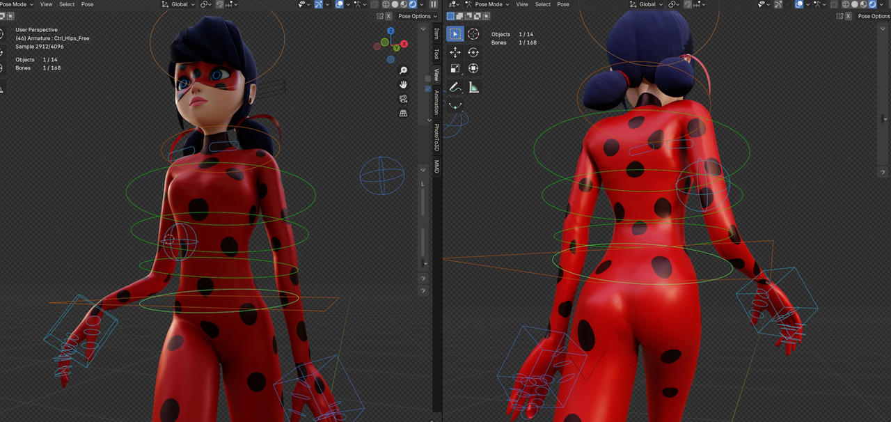Toggle show gizmo in left viewport header
Image resolution: width=891 pixels, height=422 pixels.
[319, 4]
